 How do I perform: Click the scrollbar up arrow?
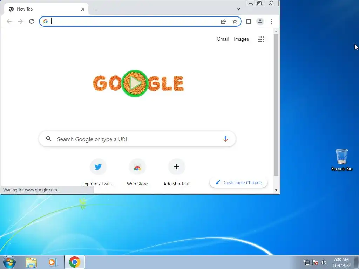click(276, 31)
